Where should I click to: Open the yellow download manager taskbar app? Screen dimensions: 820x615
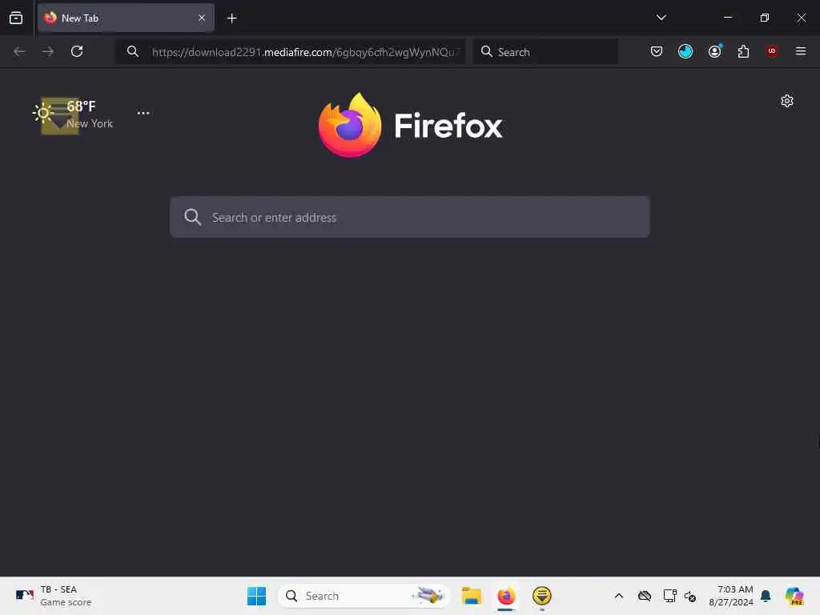(x=542, y=596)
